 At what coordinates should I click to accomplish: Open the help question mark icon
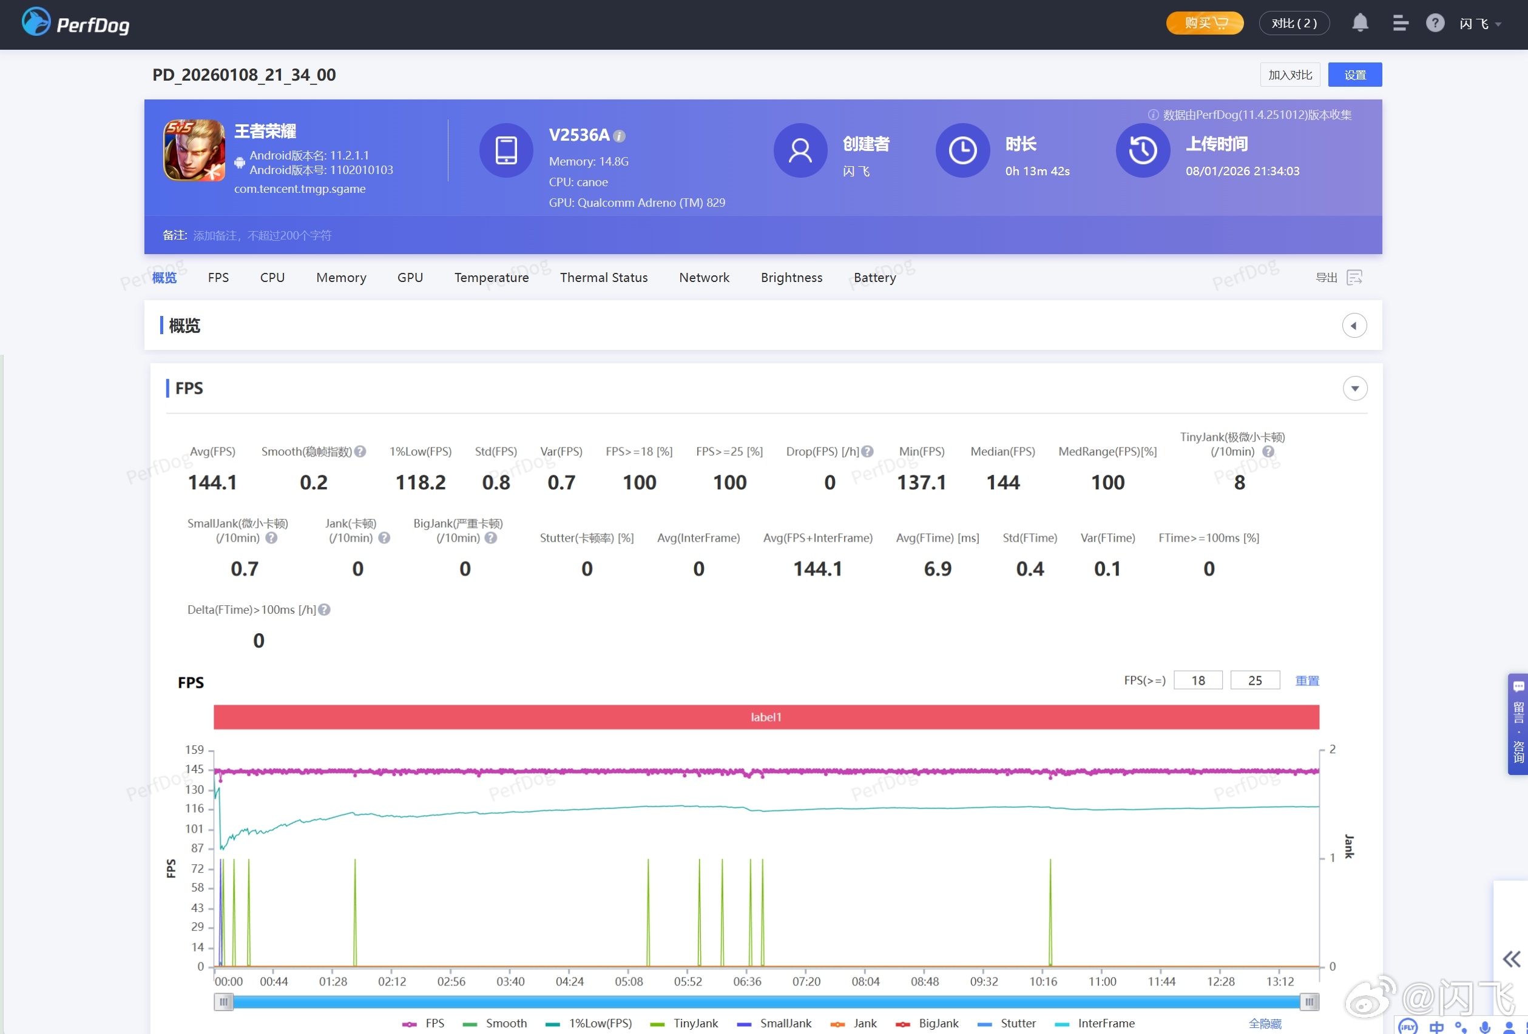coord(1435,24)
